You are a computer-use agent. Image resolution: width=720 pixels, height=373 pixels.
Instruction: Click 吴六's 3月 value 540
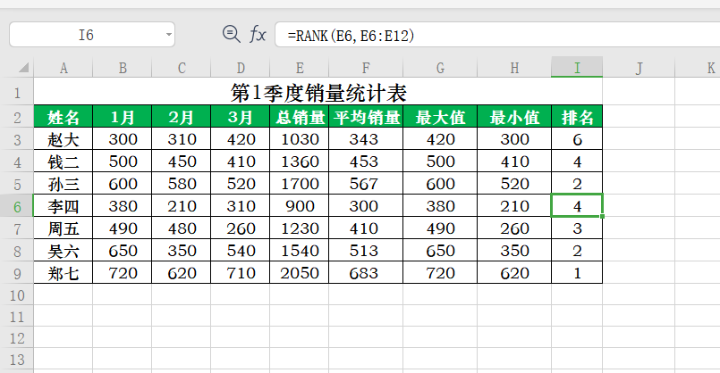click(241, 251)
